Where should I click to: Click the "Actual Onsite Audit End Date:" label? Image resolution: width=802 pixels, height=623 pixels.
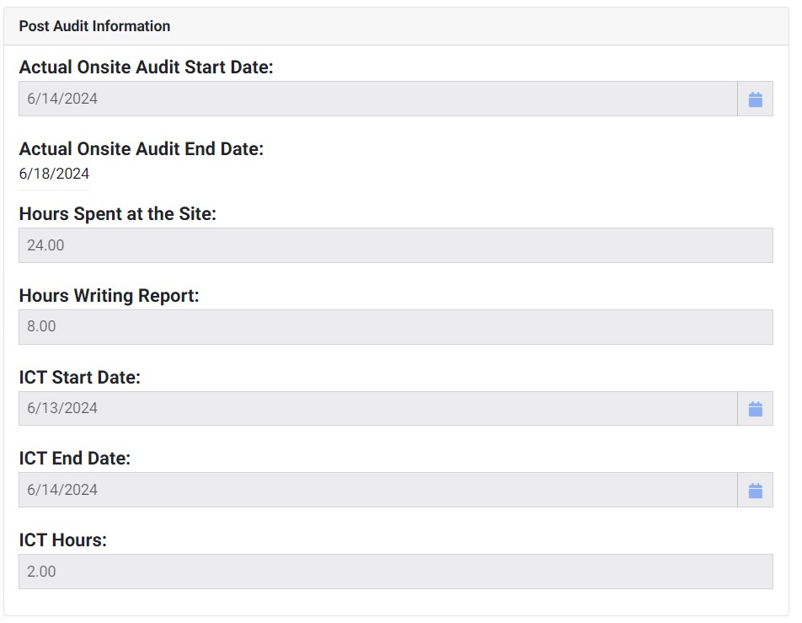click(x=141, y=149)
